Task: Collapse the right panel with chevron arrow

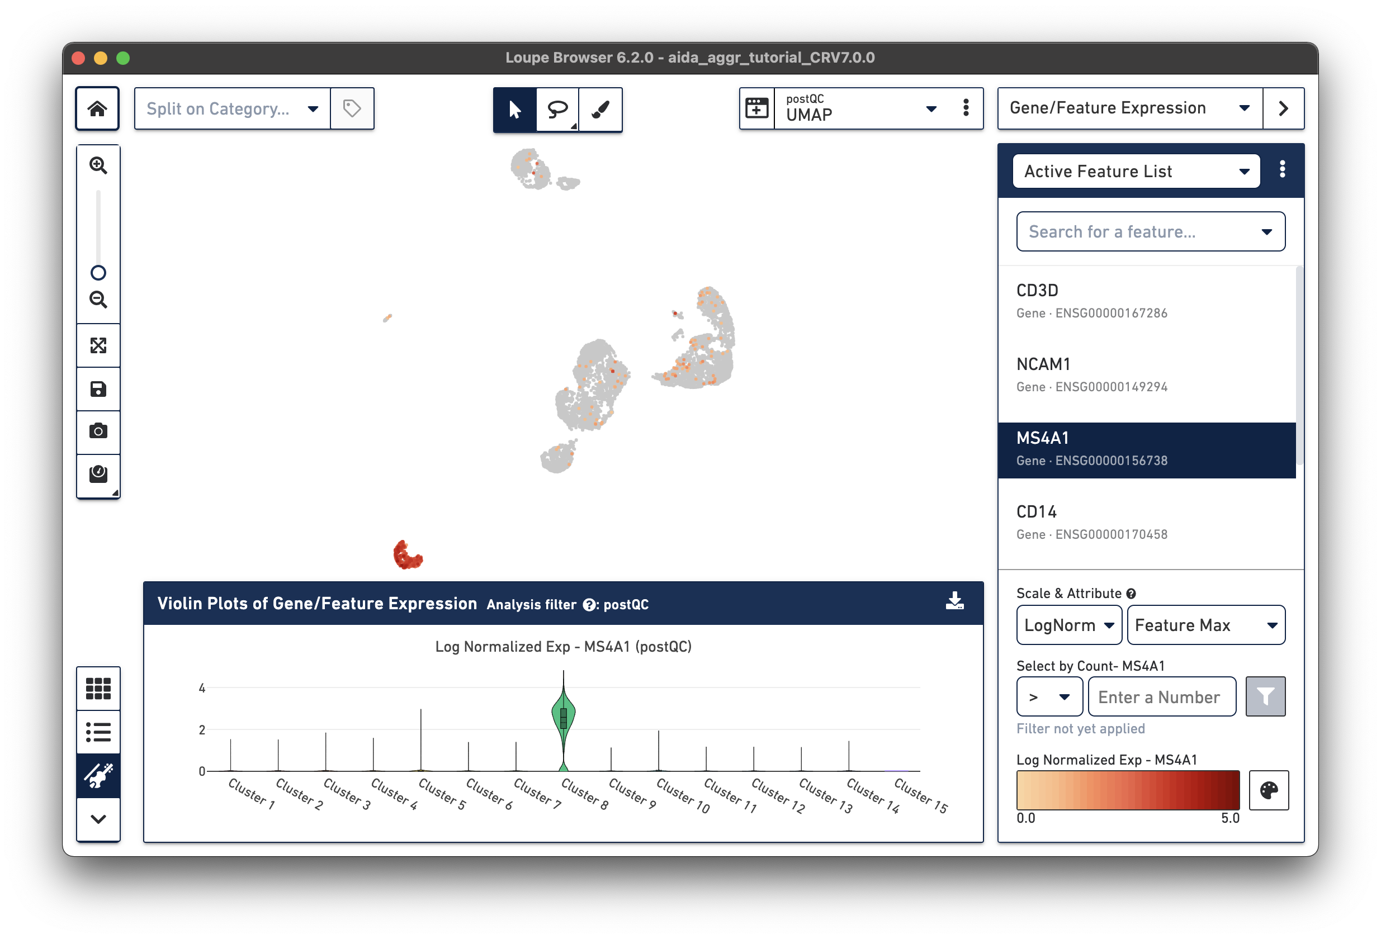Action: click(1283, 108)
